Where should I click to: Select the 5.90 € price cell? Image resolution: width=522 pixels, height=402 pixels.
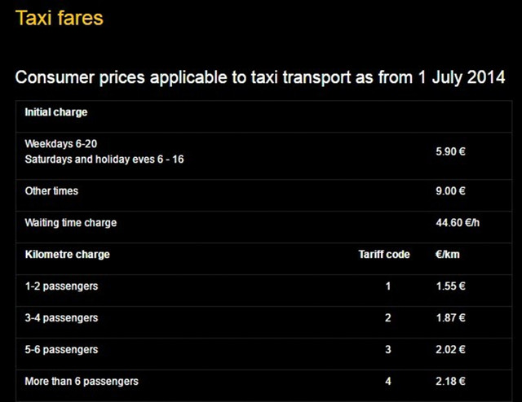point(450,151)
